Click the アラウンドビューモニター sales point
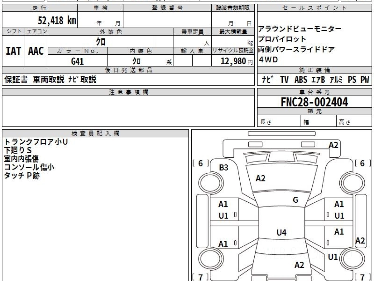Screen dimensions: 374x281 300,29
